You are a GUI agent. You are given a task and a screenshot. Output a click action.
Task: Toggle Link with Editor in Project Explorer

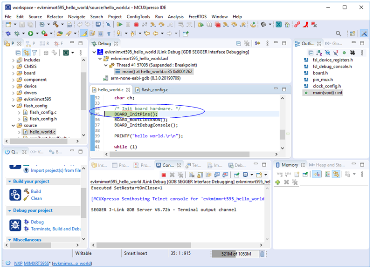pyautogui.click(x=27, y=53)
